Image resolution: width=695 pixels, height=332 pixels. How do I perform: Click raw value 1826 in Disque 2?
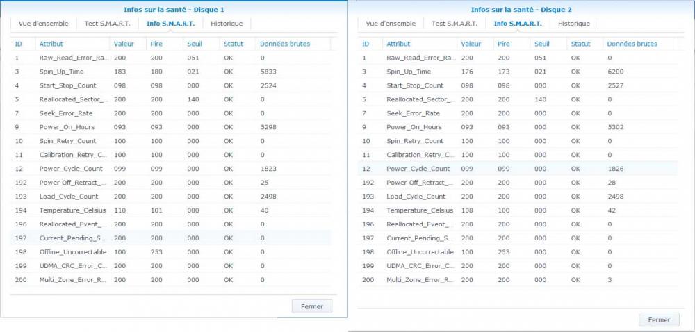616,169
